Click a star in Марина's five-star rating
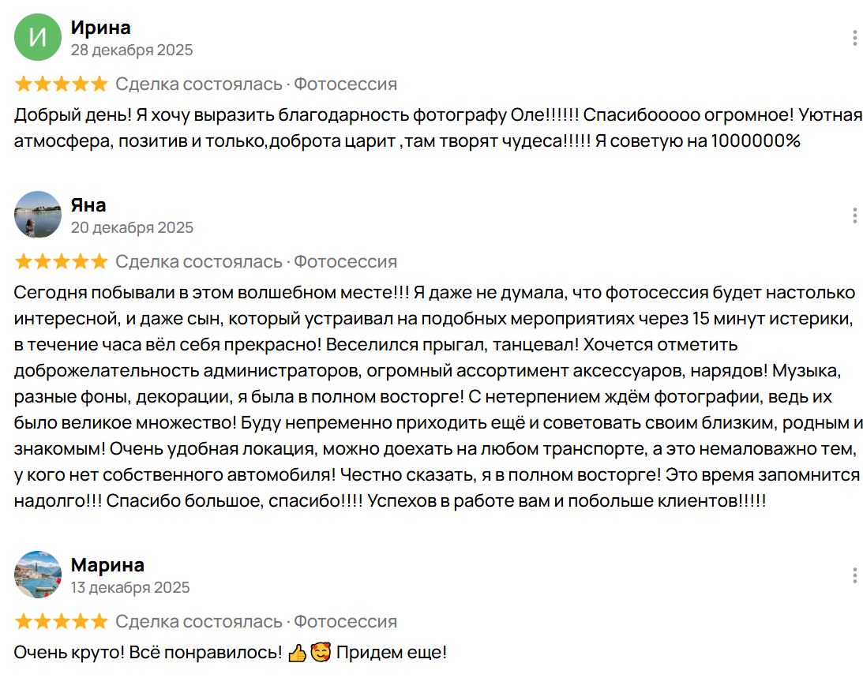 click(x=61, y=622)
